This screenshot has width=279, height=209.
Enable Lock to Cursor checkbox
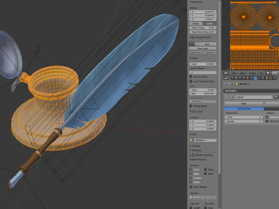tap(191, 77)
